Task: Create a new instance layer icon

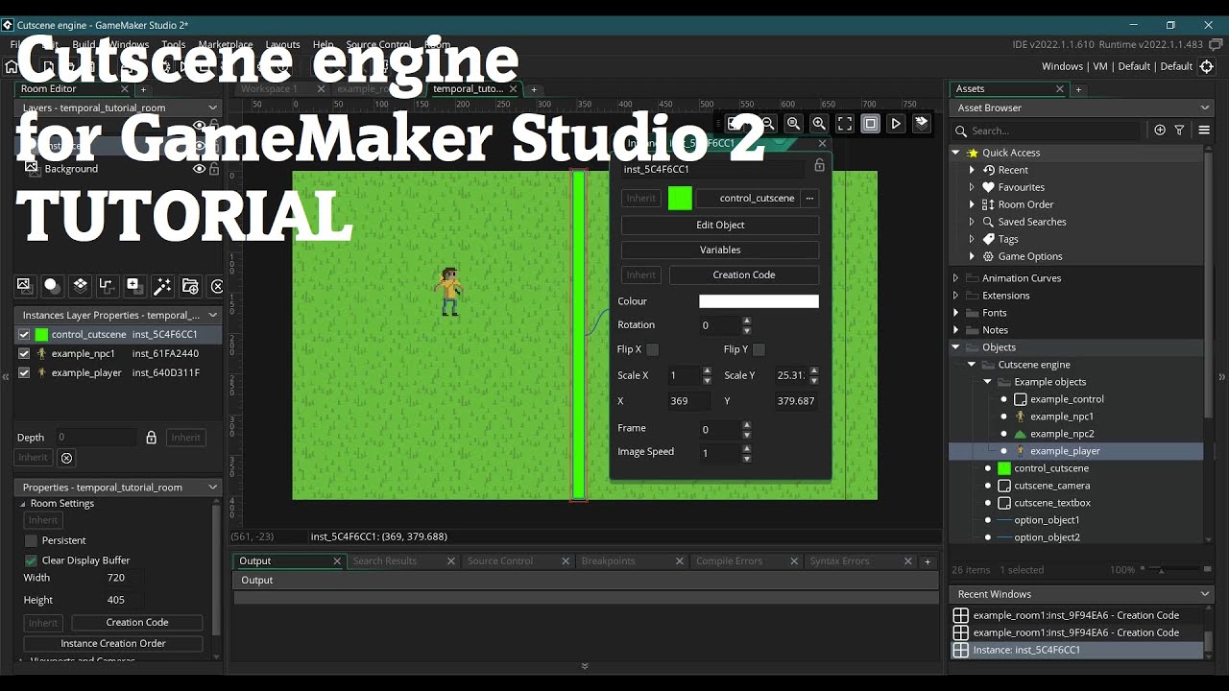Action: coord(52,285)
